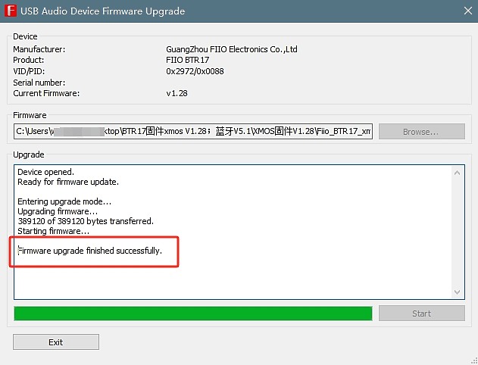478x365 pixels.
Task: Click the 'VID/PID:' label
Action: [29, 71]
